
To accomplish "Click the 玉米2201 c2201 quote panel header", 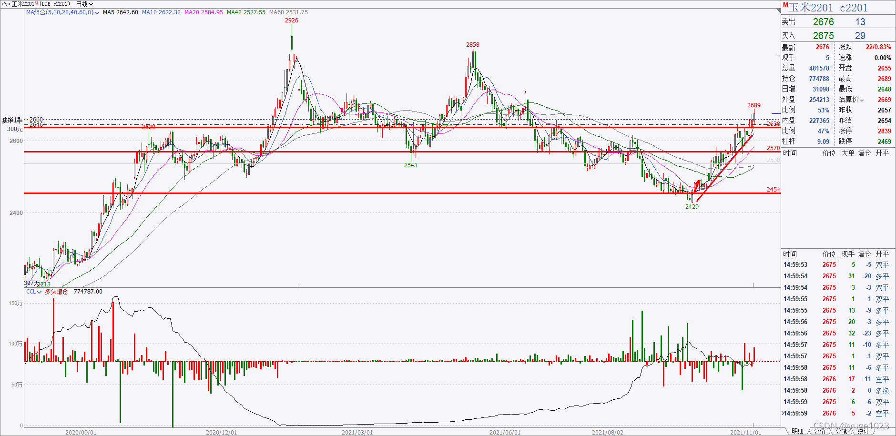I will click(828, 8).
